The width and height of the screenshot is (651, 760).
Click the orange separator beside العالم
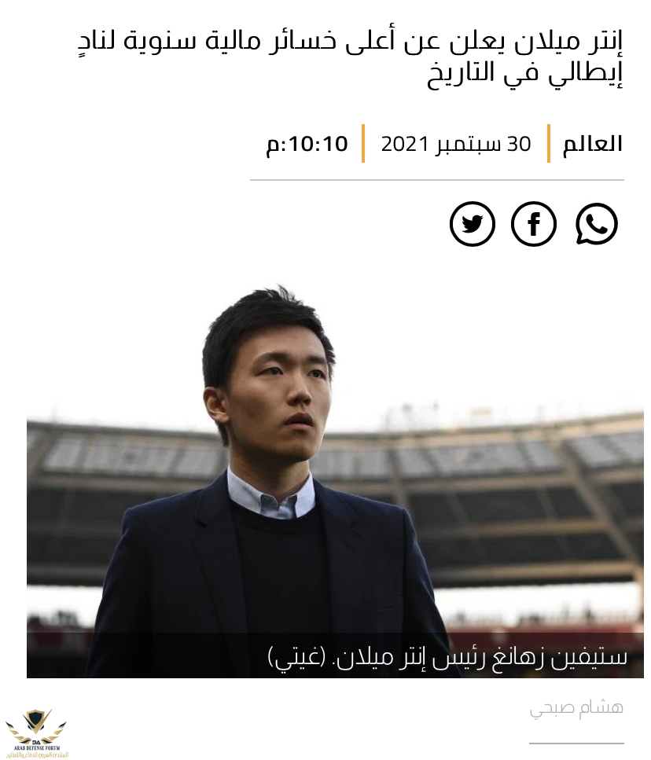tap(548, 144)
